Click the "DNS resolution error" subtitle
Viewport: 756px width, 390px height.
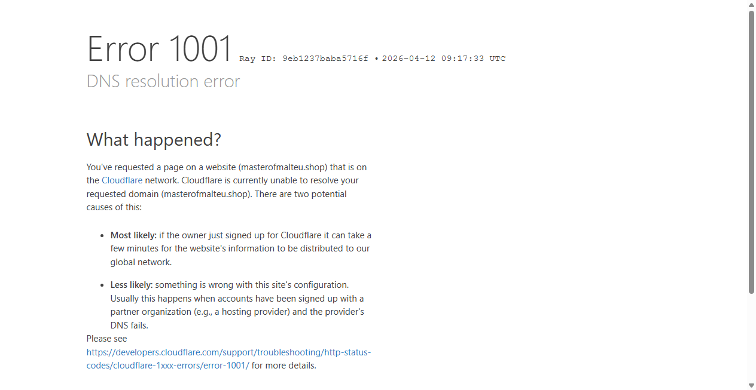click(163, 81)
